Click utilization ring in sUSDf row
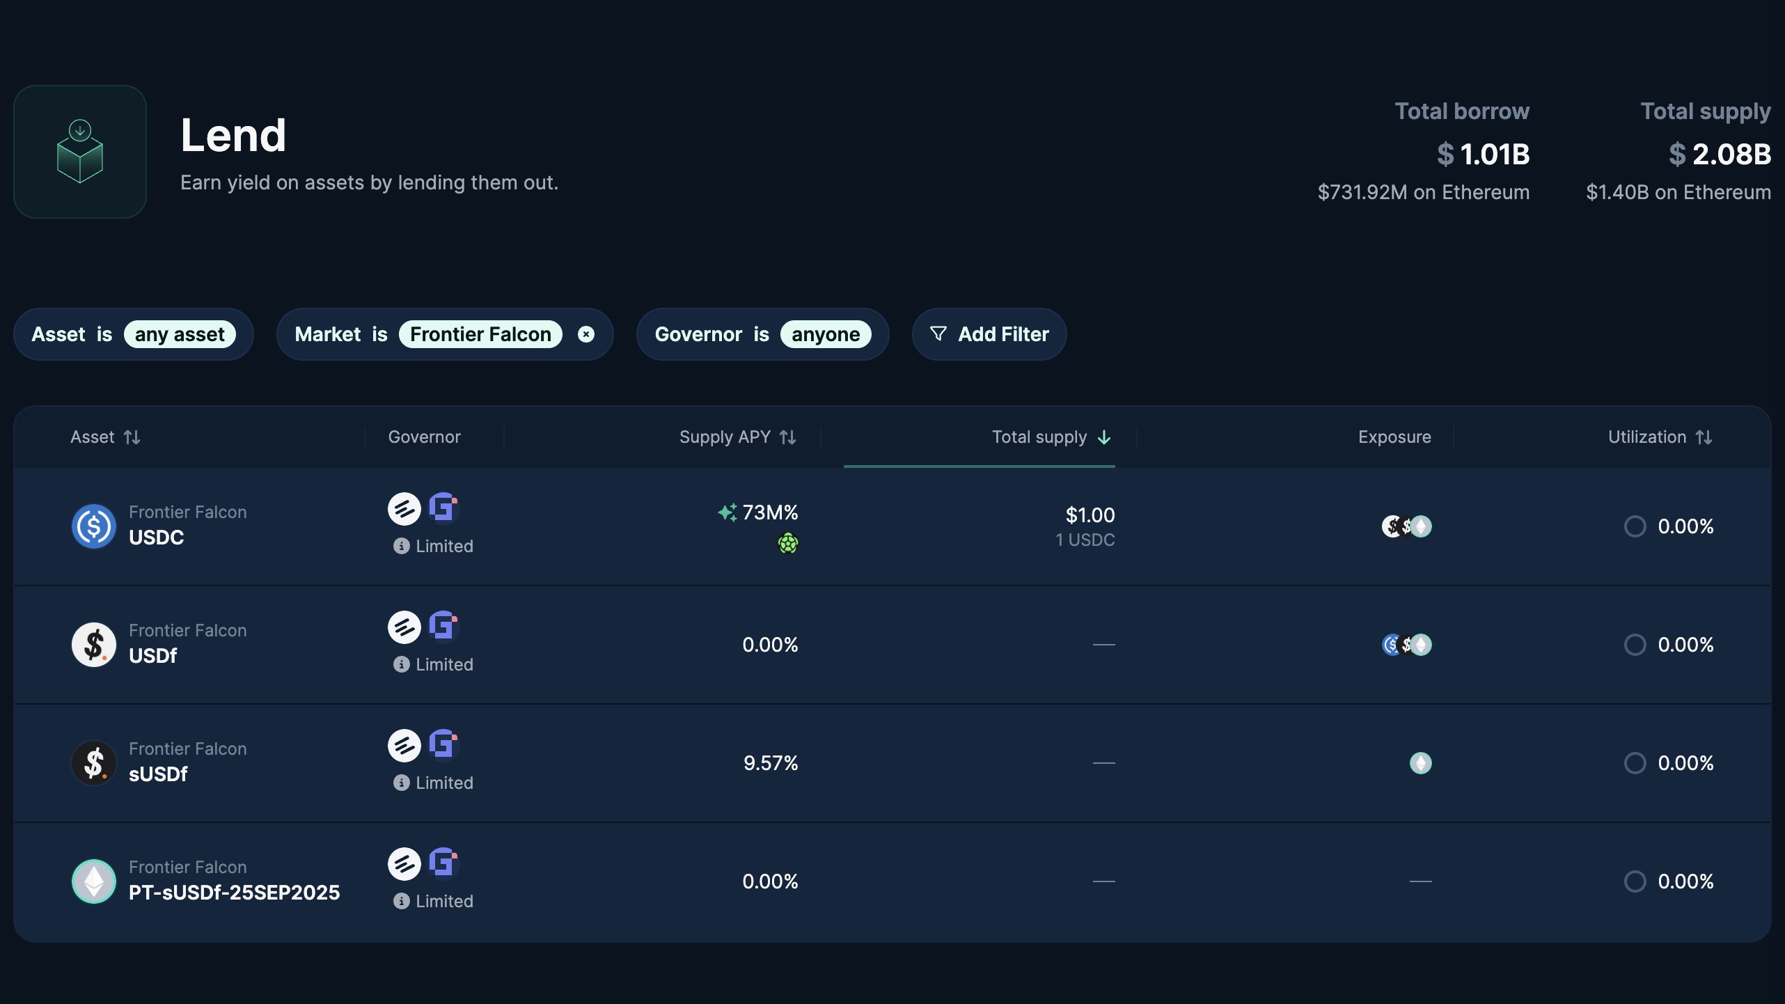This screenshot has height=1004, width=1785. (x=1635, y=763)
